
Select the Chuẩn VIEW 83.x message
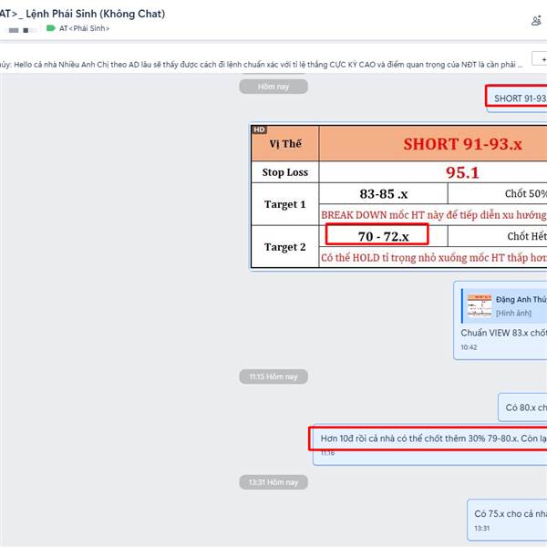pos(503,333)
